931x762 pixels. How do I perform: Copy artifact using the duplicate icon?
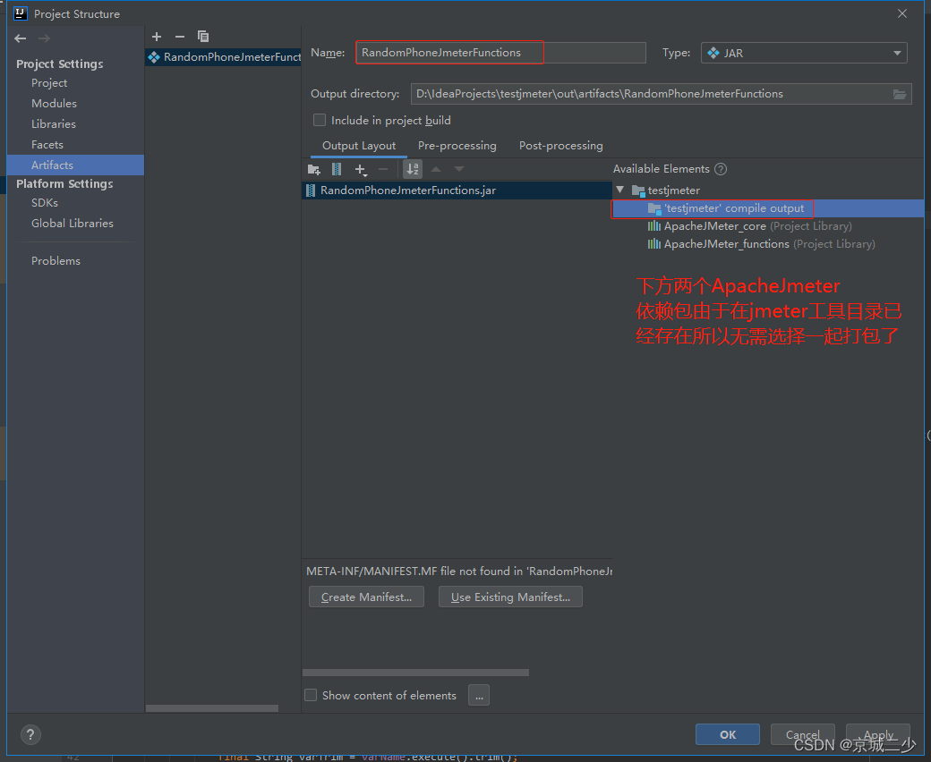point(203,37)
